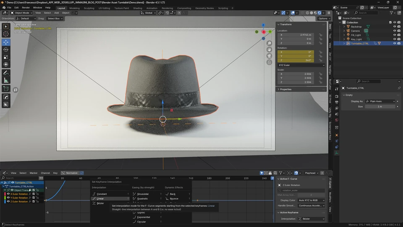Screen dimensions: 403x227
Task: Select the Rotate tool in the viewport toolbar
Action: click(x=6, y=50)
